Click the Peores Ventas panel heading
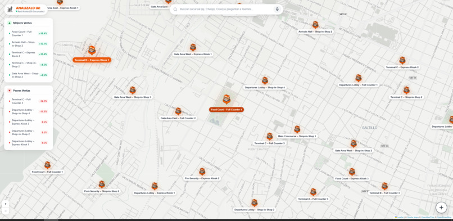 (22, 91)
